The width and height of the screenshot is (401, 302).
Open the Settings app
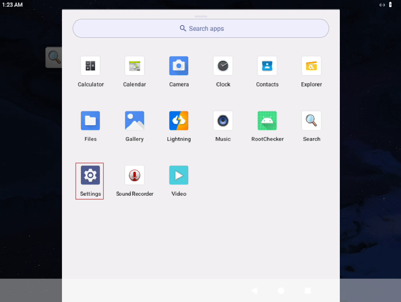90,176
